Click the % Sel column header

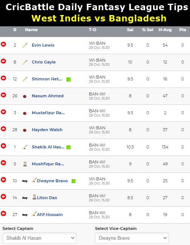pos(147,30)
